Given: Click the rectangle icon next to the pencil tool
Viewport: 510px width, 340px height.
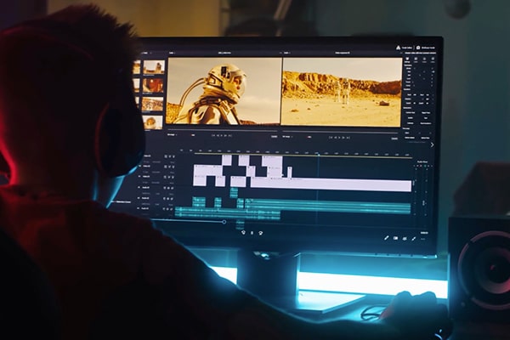Looking at the screenshot, I should point(395,238).
